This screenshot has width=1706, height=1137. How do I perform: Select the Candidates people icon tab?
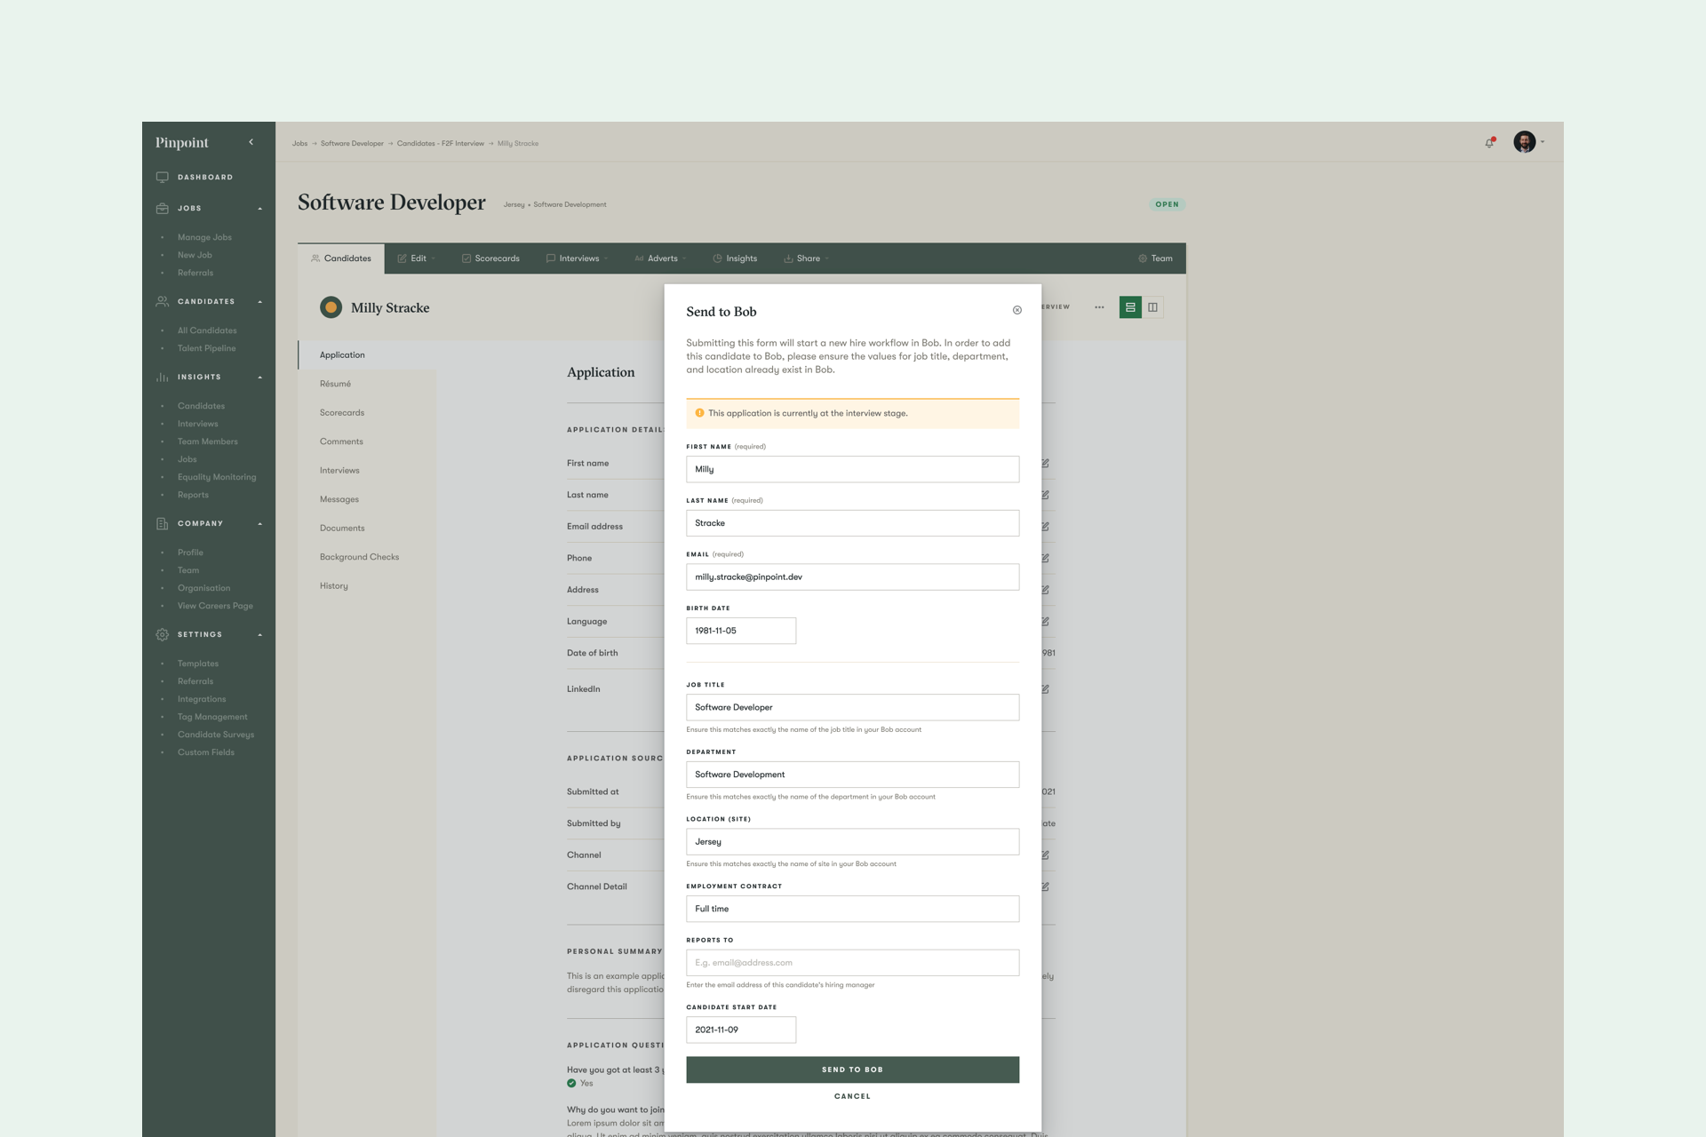316,258
